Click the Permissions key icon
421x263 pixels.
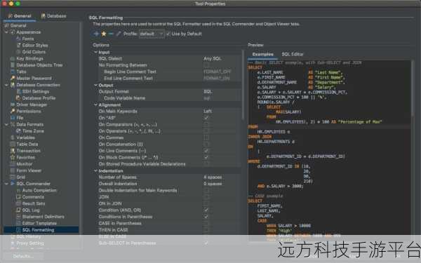13,111
